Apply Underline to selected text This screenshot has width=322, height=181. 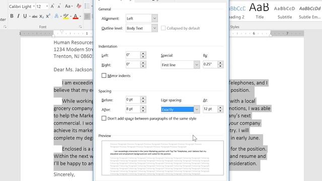pyautogui.click(x=25, y=16)
